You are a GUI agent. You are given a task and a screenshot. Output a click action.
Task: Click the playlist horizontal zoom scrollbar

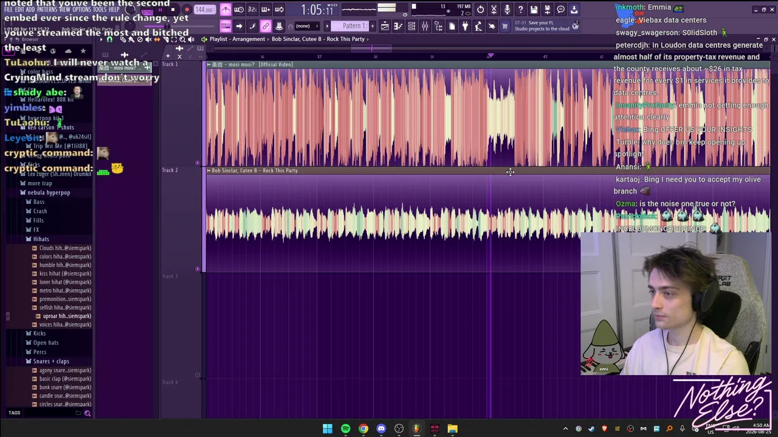[x=372, y=47]
